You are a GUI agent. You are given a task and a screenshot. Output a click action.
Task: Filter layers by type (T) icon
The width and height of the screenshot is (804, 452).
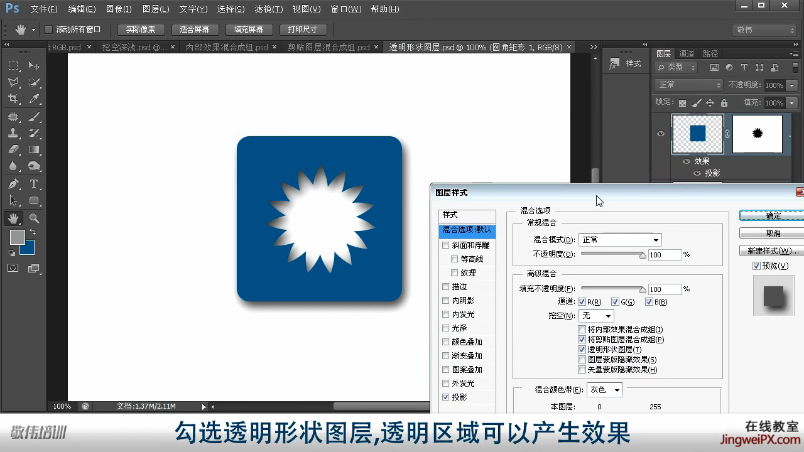tap(744, 68)
